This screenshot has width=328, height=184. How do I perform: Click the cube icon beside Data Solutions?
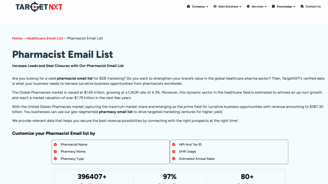tap(215, 6)
